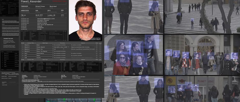The height and width of the screenshot is (102, 240).
Task: Tick the Blacklist 1 delete checkbox
Action: click(100, 45)
